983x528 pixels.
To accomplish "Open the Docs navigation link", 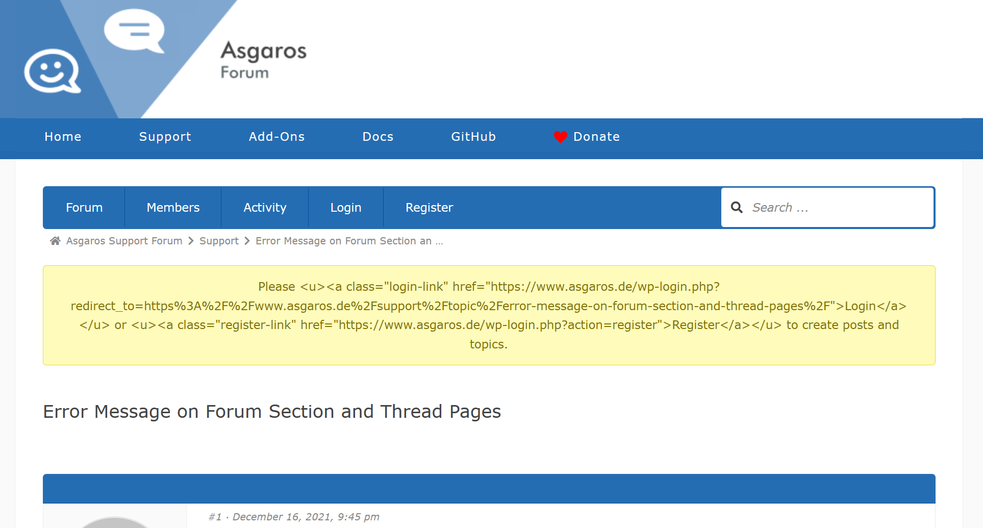I will click(x=377, y=137).
